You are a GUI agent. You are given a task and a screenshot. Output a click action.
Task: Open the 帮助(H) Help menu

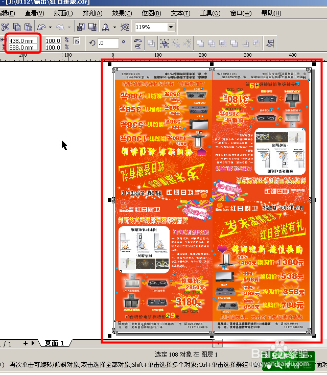[271, 13]
